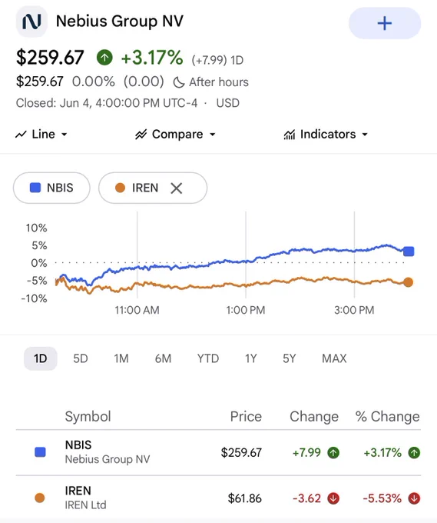
Task: Select the 5D time range
Action: click(81, 358)
